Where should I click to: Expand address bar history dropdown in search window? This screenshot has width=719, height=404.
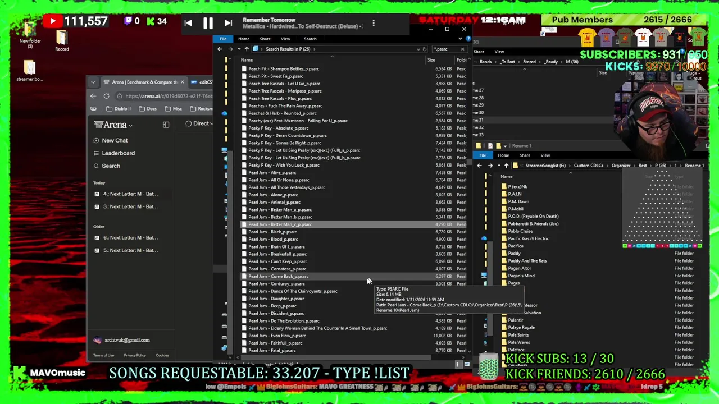418,49
